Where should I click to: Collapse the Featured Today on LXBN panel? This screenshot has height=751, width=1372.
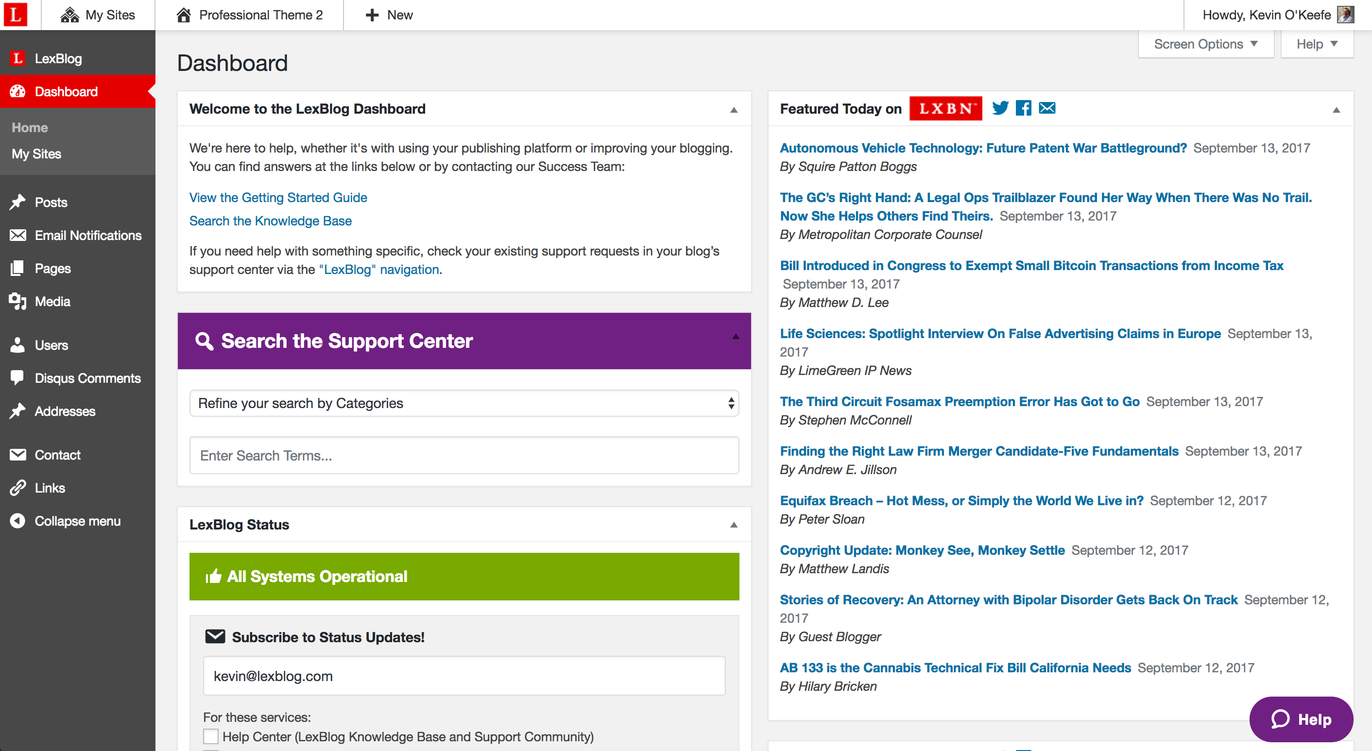(x=1337, y=110)
